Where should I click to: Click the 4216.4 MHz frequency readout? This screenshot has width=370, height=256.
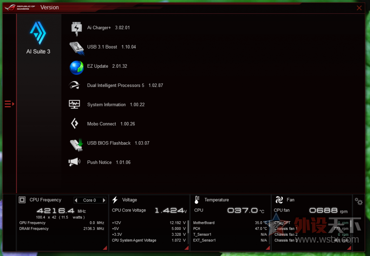point(61,211)
